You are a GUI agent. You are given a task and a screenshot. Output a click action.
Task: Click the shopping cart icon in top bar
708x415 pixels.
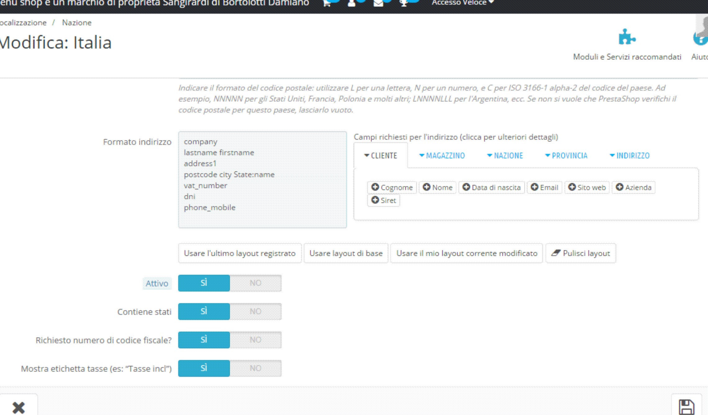coord(327,3)
